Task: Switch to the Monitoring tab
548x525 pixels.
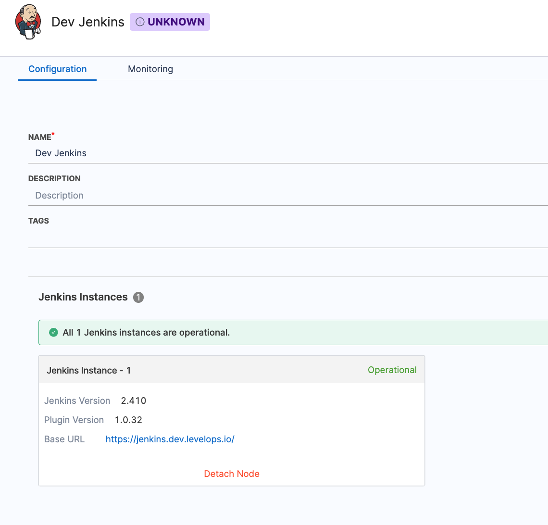Action: (x=150, y=69)
